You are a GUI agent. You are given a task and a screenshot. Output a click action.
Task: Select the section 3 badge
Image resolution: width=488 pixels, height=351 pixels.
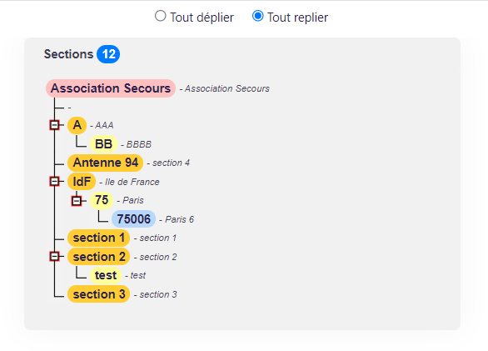pyautogui.click(x=98, y=294)
